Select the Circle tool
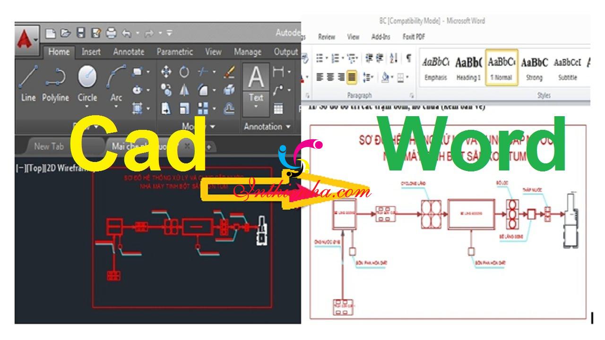 point(87,84)
